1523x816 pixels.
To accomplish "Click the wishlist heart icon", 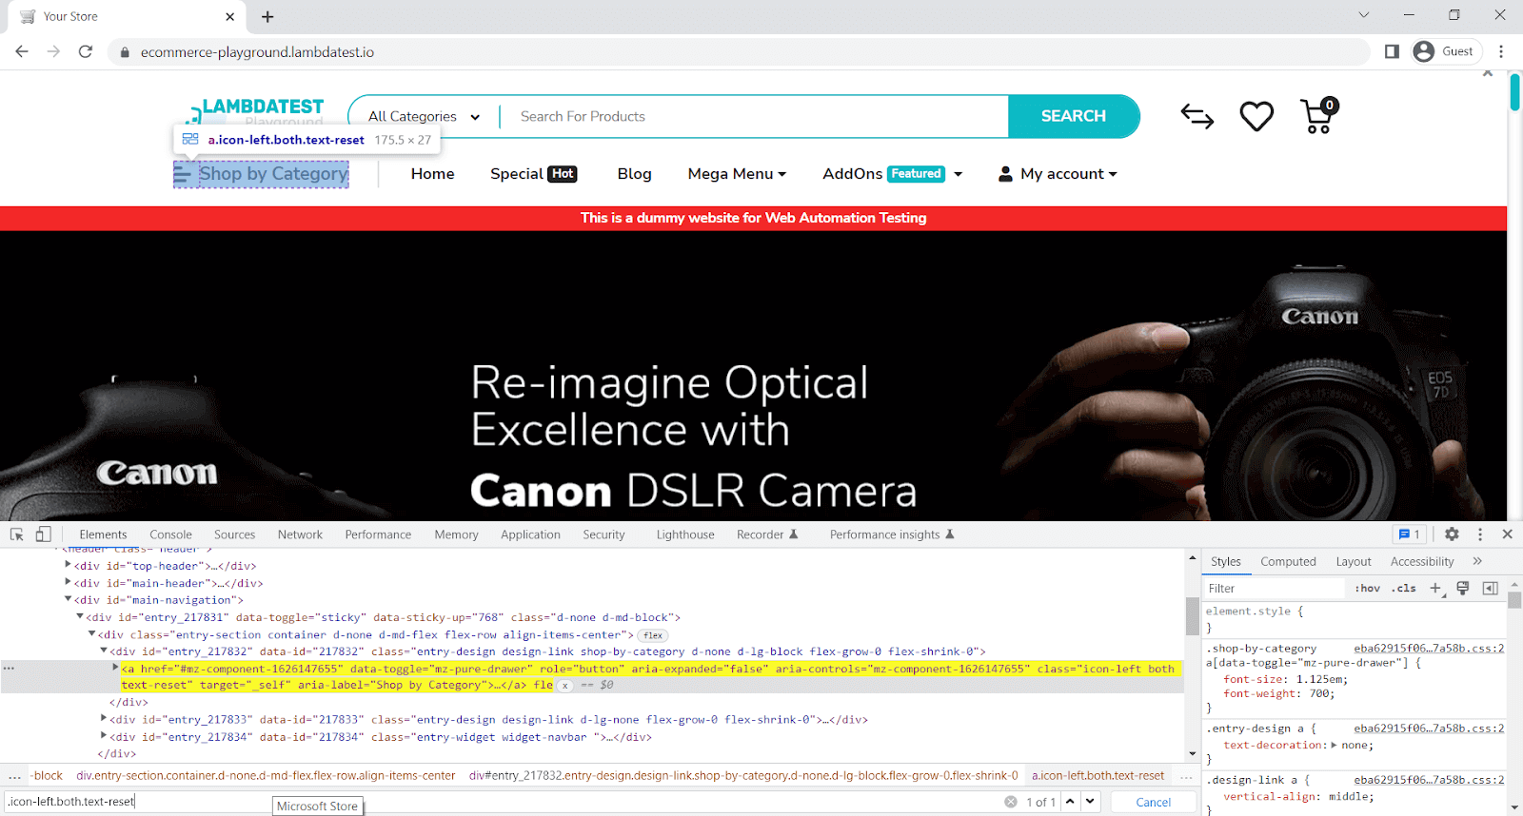I will pyautogui.click(x=1256, y=116).
